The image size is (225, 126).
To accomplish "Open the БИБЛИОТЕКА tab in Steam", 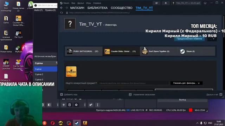I will click(97, 8).
